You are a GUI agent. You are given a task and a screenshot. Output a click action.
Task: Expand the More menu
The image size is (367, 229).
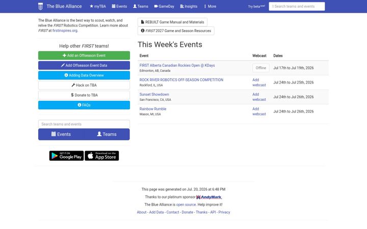210,6
